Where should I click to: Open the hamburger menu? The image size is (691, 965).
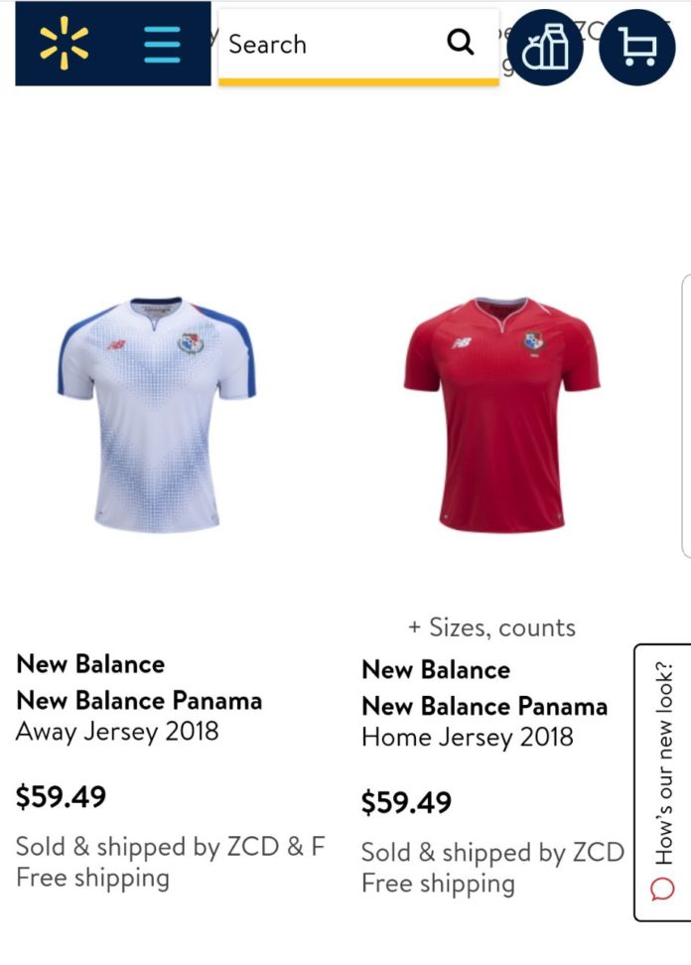(163, 45)
